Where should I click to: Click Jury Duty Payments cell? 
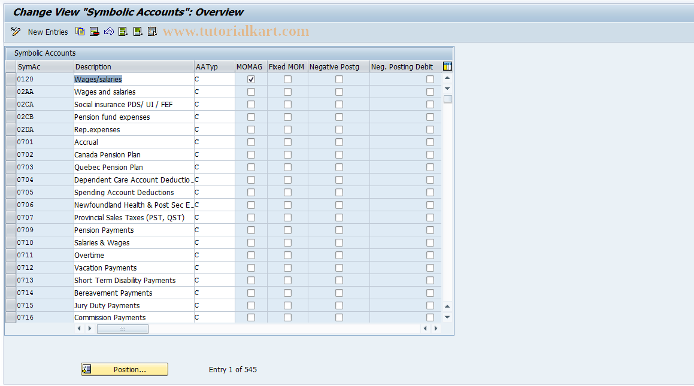click(134, 306)
